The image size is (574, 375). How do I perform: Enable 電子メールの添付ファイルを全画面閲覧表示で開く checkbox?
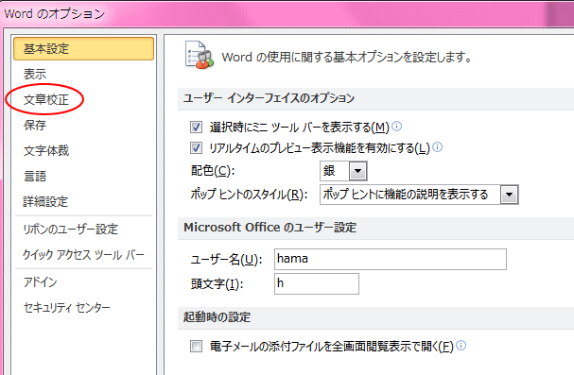tap(196, 346)
